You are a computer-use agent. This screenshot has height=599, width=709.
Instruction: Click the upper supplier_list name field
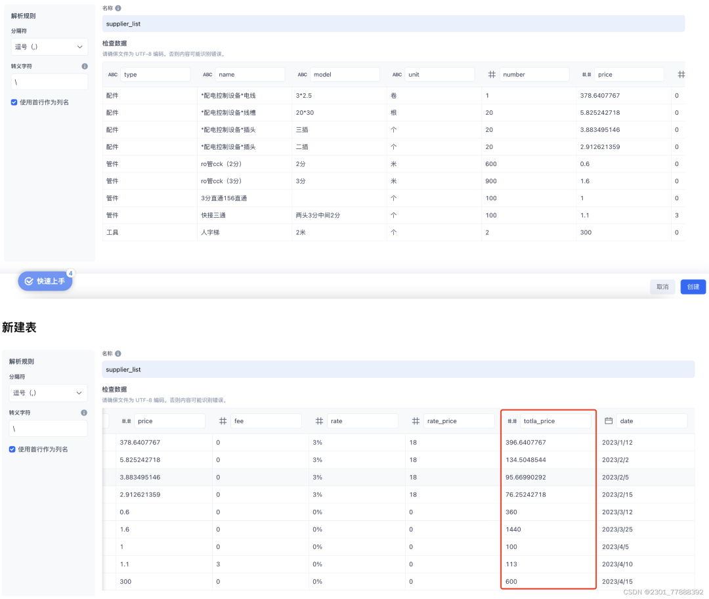(x=393, y=24)
